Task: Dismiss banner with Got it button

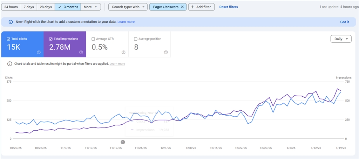Action: [344, 22]
